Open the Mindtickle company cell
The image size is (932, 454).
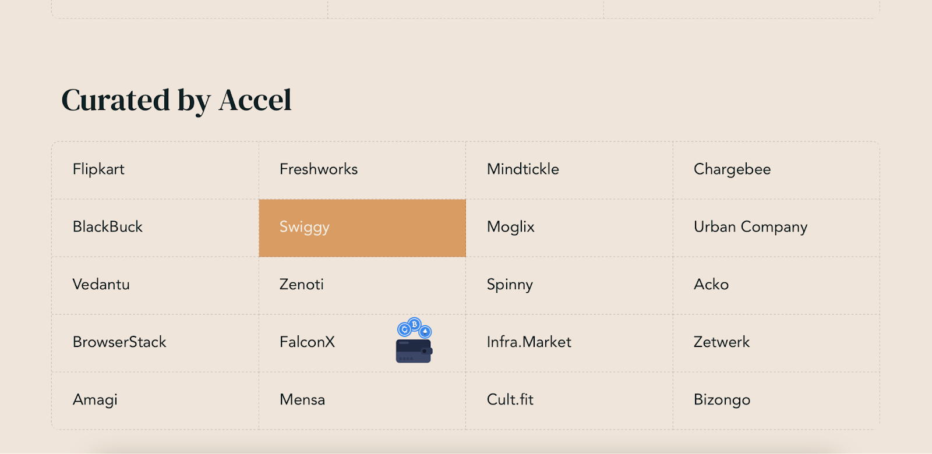(569, 170)
